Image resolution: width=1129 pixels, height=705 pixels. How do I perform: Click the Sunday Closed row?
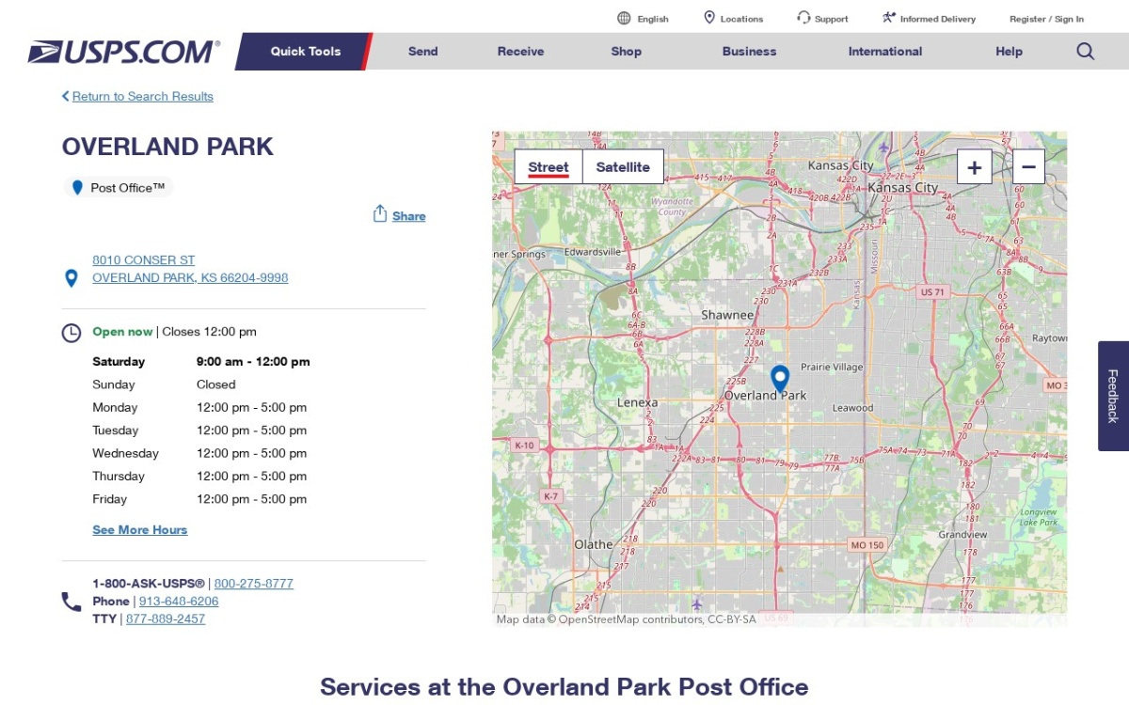(x=201, y=384)
